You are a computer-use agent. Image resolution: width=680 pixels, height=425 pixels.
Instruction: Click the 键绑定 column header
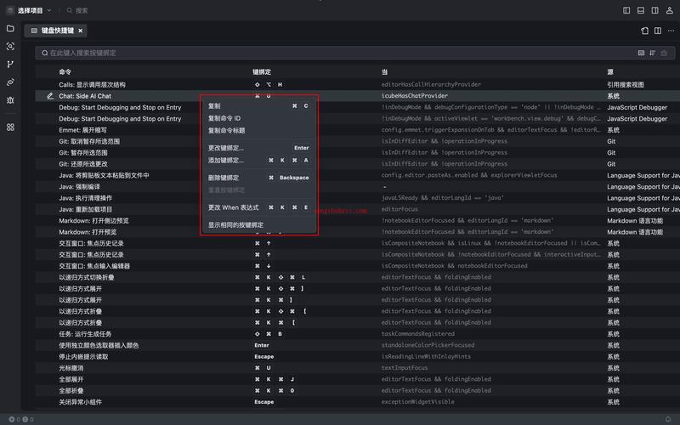tap(262, 72)
